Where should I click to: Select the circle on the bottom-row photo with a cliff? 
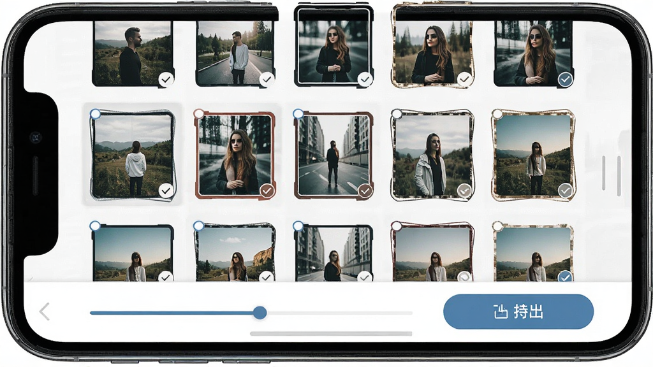199,226
